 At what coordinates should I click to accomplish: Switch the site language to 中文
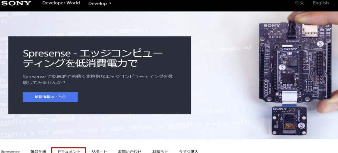299,3
